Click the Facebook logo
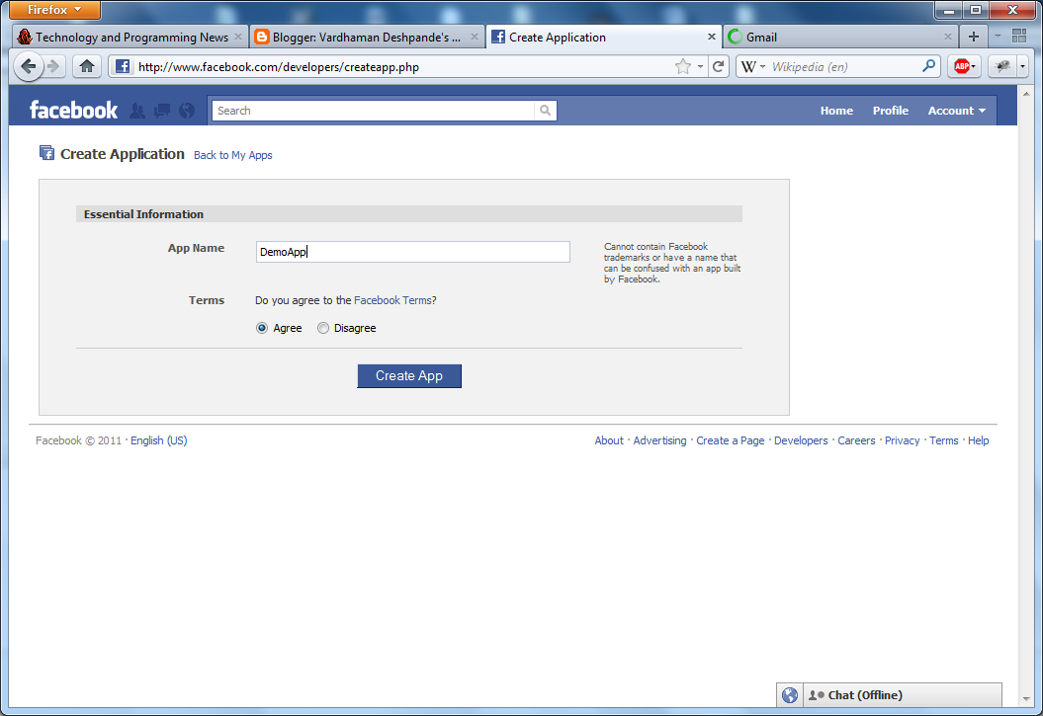This screenshot has width=1043, height=716. tap(72, 110)
